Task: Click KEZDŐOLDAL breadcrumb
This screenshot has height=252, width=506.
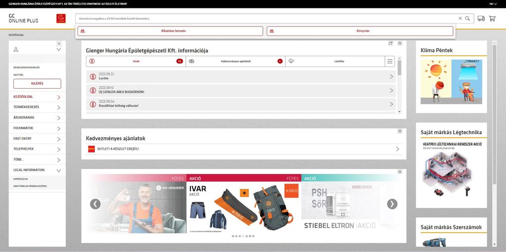Action: point(16,35)
